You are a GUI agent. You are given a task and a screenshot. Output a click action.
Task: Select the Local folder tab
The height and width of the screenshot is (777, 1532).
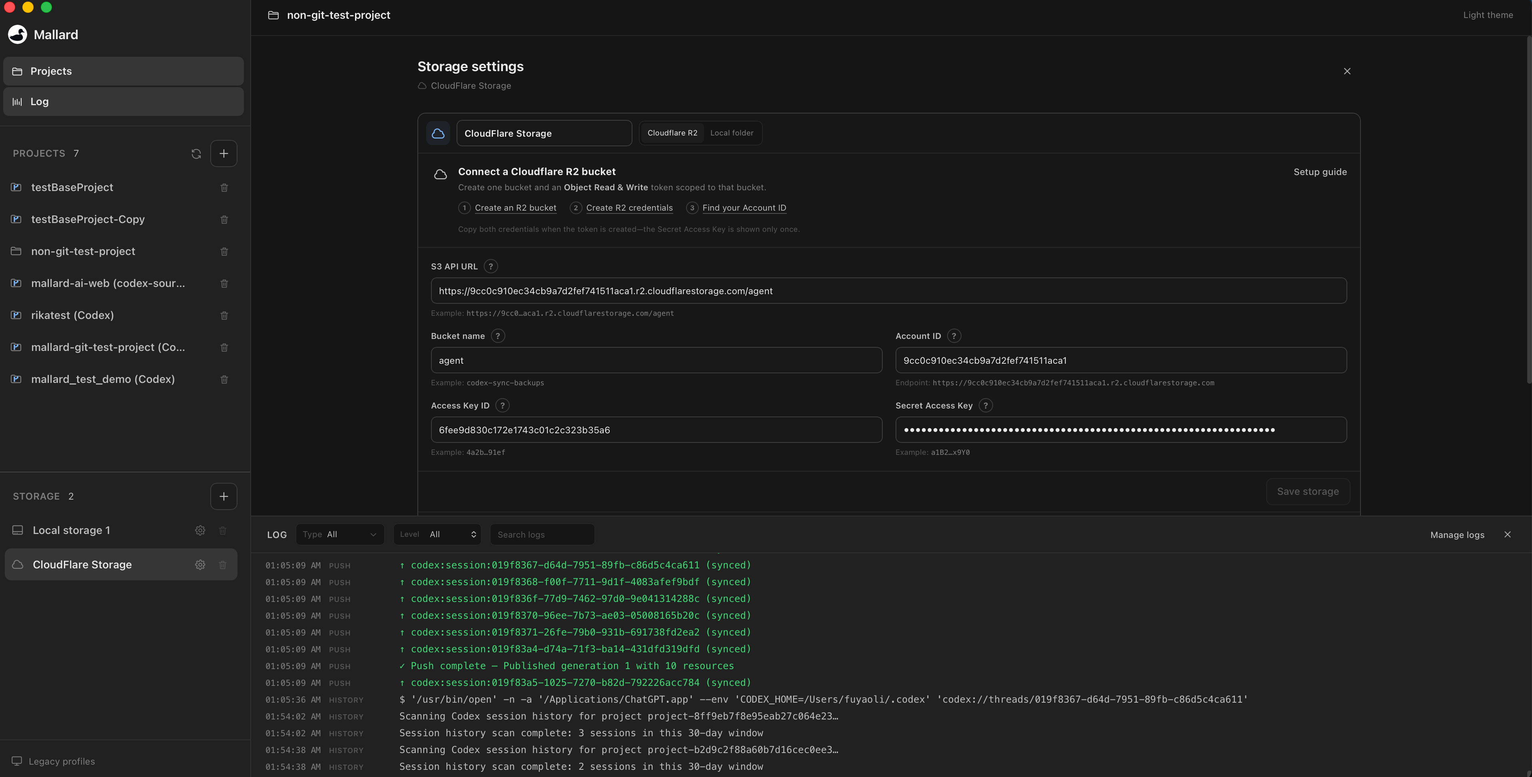point(732,133)
